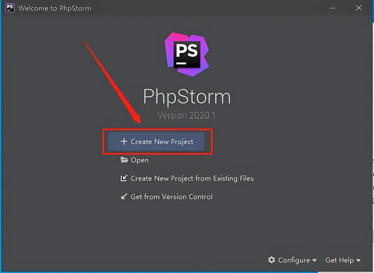Select the Create New Project label

[162, 142]
